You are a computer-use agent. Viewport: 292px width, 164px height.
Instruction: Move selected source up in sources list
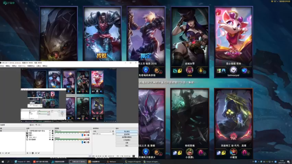tap(36, 153)
